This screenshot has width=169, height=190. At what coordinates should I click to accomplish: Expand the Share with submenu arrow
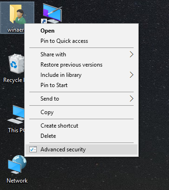[x=131, y=54]
